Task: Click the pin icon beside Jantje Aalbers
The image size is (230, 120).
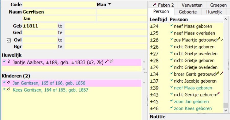Action: (107, 61)
